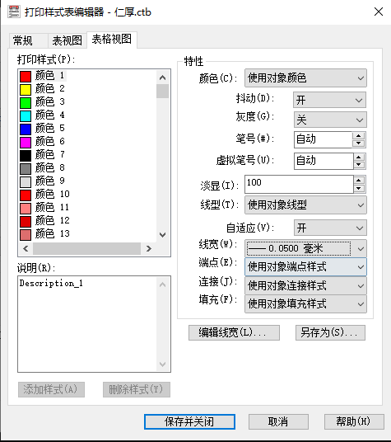
Task: Open the 连接(J) style dropdown
Action: coord(305,285)
